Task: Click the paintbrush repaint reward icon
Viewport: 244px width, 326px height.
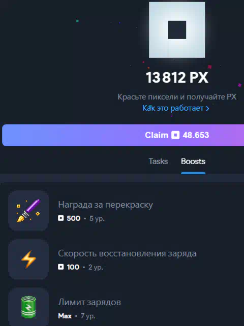Action: coord(28,210)
